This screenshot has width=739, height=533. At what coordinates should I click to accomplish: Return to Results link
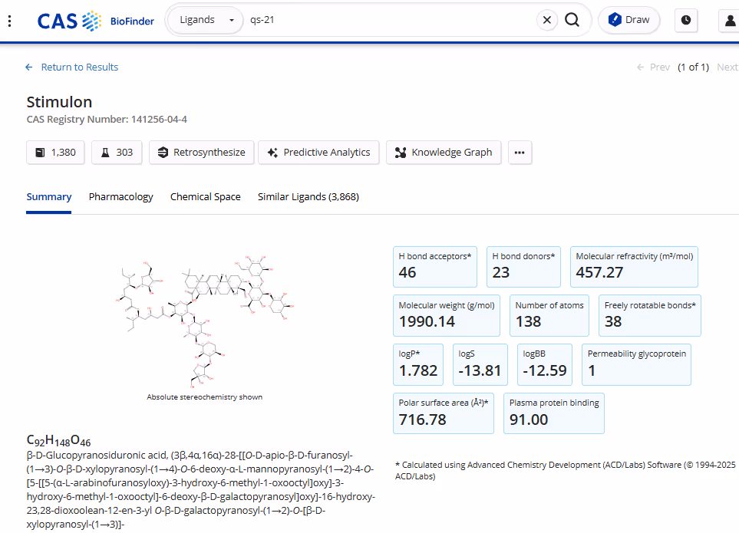(71, 67)
